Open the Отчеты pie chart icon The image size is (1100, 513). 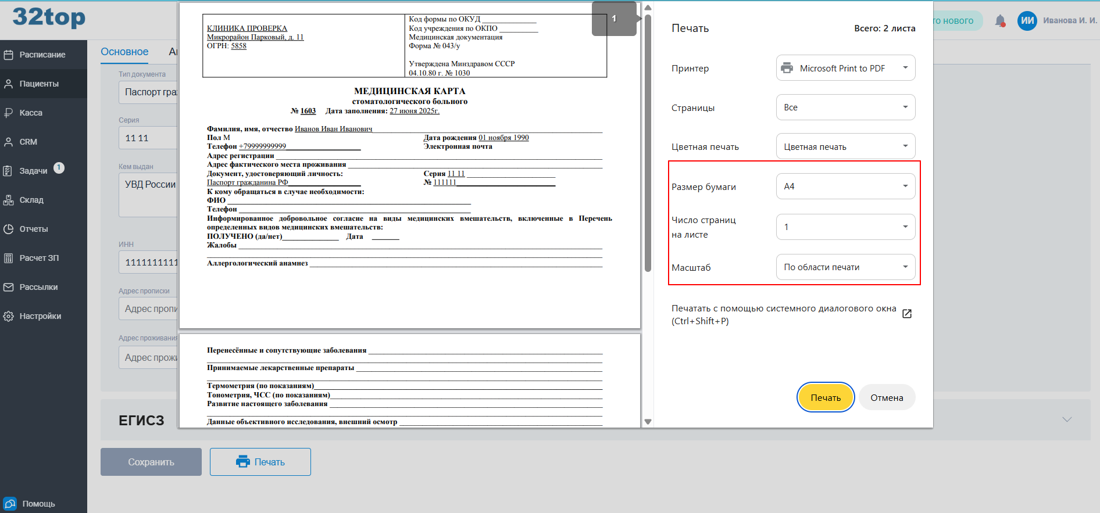click(x=9, y=229)
